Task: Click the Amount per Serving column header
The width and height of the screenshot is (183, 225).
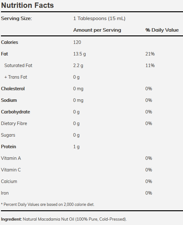Action: point(97,30)
